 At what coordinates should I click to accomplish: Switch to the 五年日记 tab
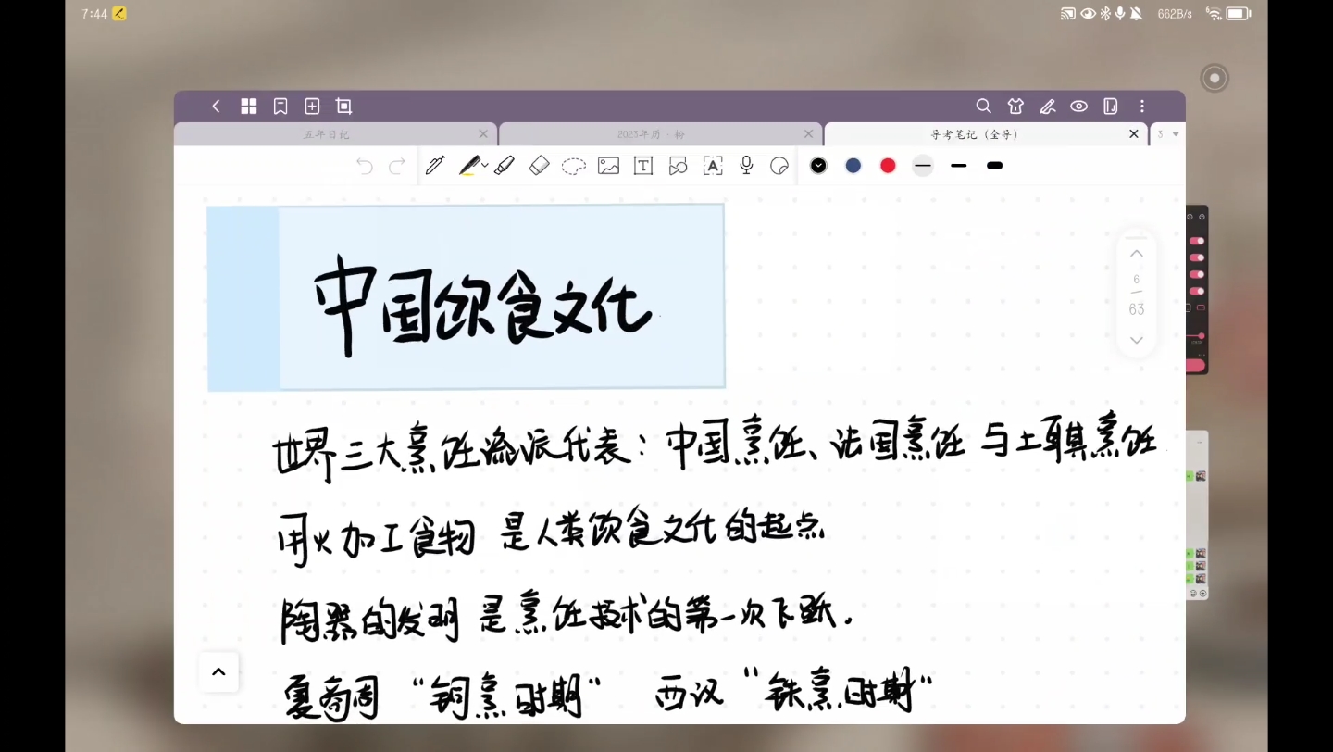coord(327,134)
